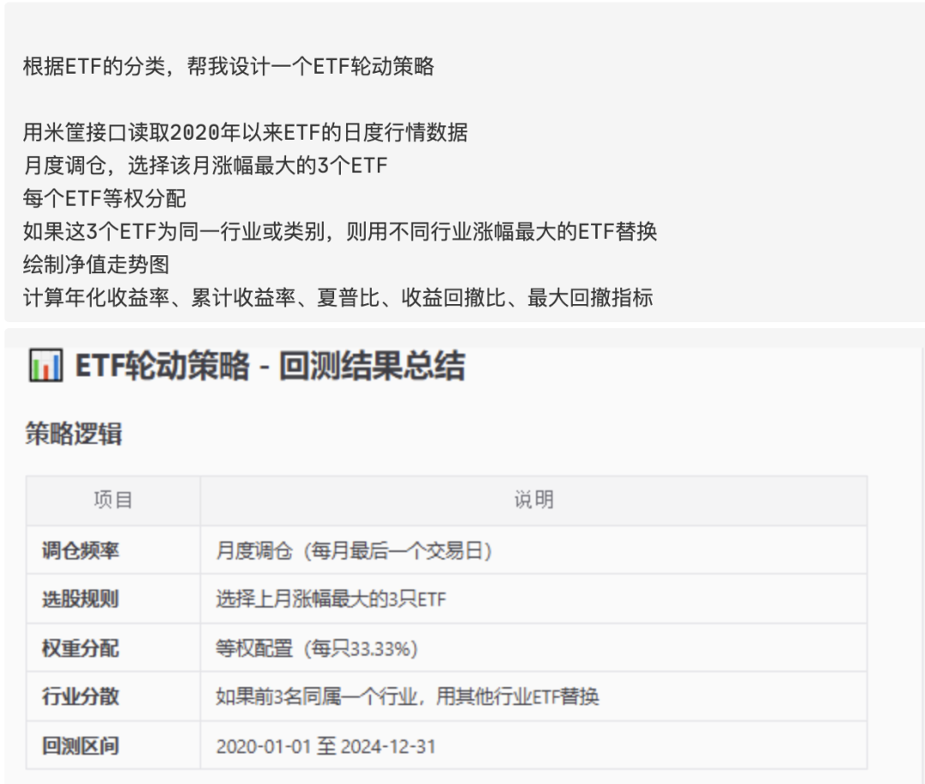Image resolution: width=925 pixels, height=784 pixels.
Task: Click prompt line '用米筐接口读取2020年以来ETF的日度行情数据'
Action: coord(246,132)
